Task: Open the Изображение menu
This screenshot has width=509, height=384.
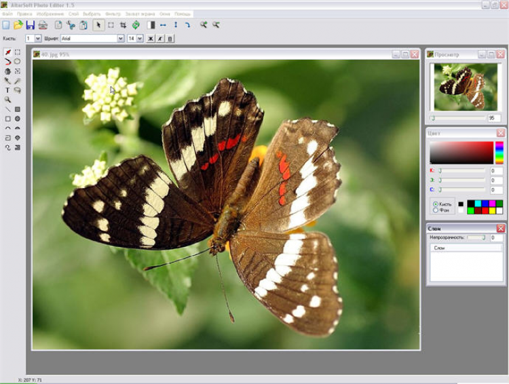Action: click(x=50, y=14)
